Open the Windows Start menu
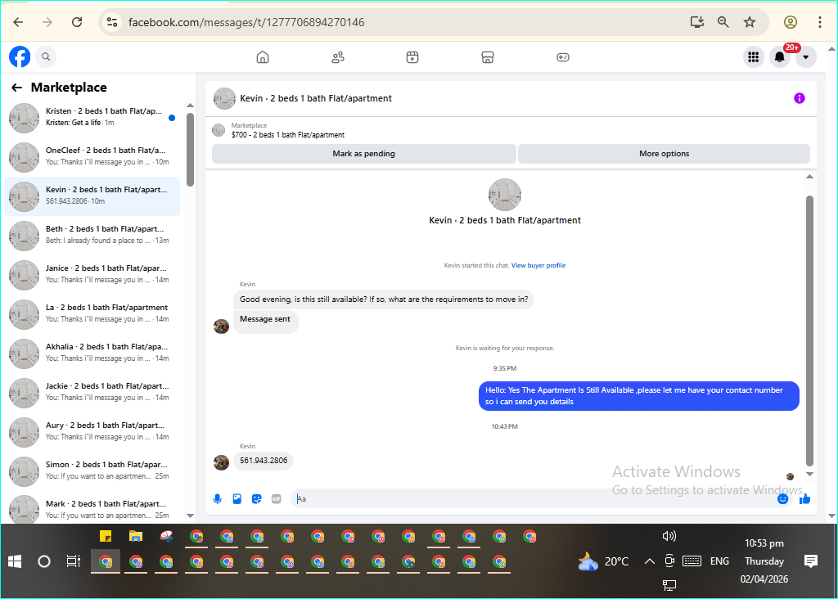Screen dimensions: 838x599 [15, 561]
